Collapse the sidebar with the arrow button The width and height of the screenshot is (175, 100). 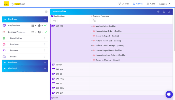tap(46, 12)
